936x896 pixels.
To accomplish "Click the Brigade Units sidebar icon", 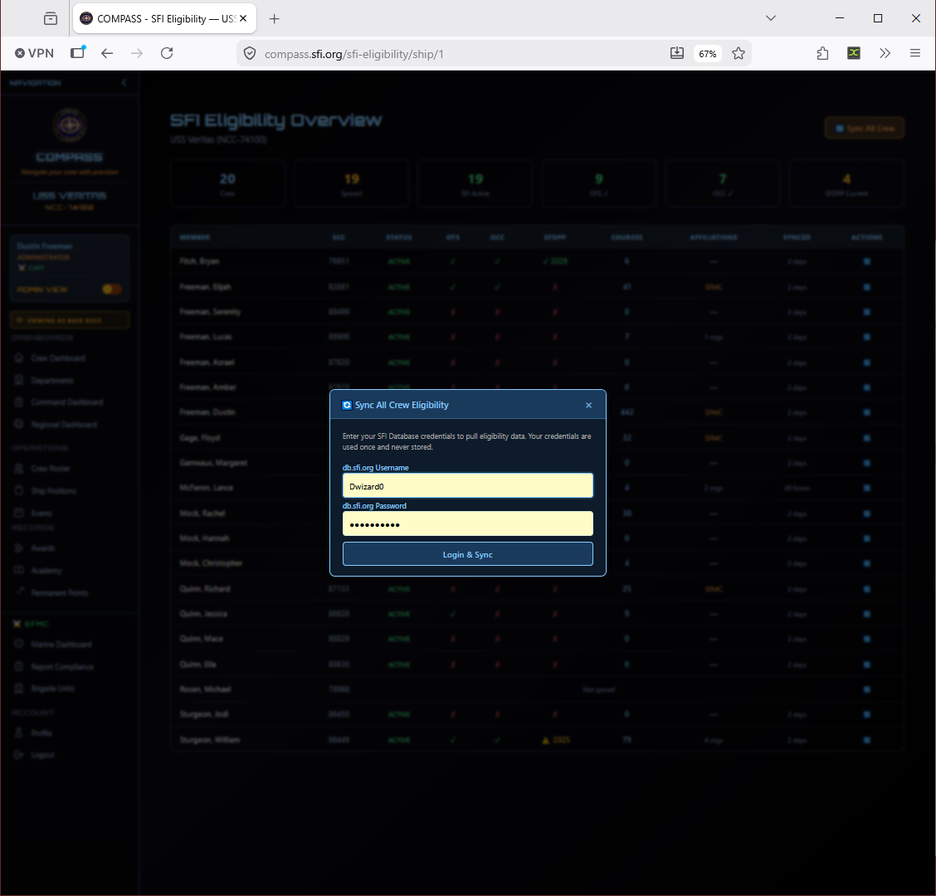I will [19, 689].
